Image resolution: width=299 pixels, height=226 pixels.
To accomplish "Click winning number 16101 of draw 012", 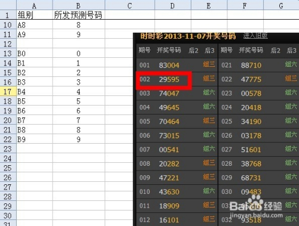I will pyautogui.click(x=169, y=220).
